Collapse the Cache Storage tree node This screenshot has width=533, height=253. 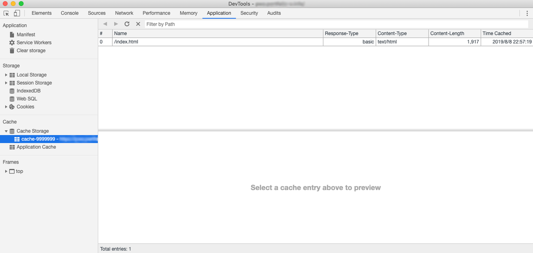tap(6, 131)
